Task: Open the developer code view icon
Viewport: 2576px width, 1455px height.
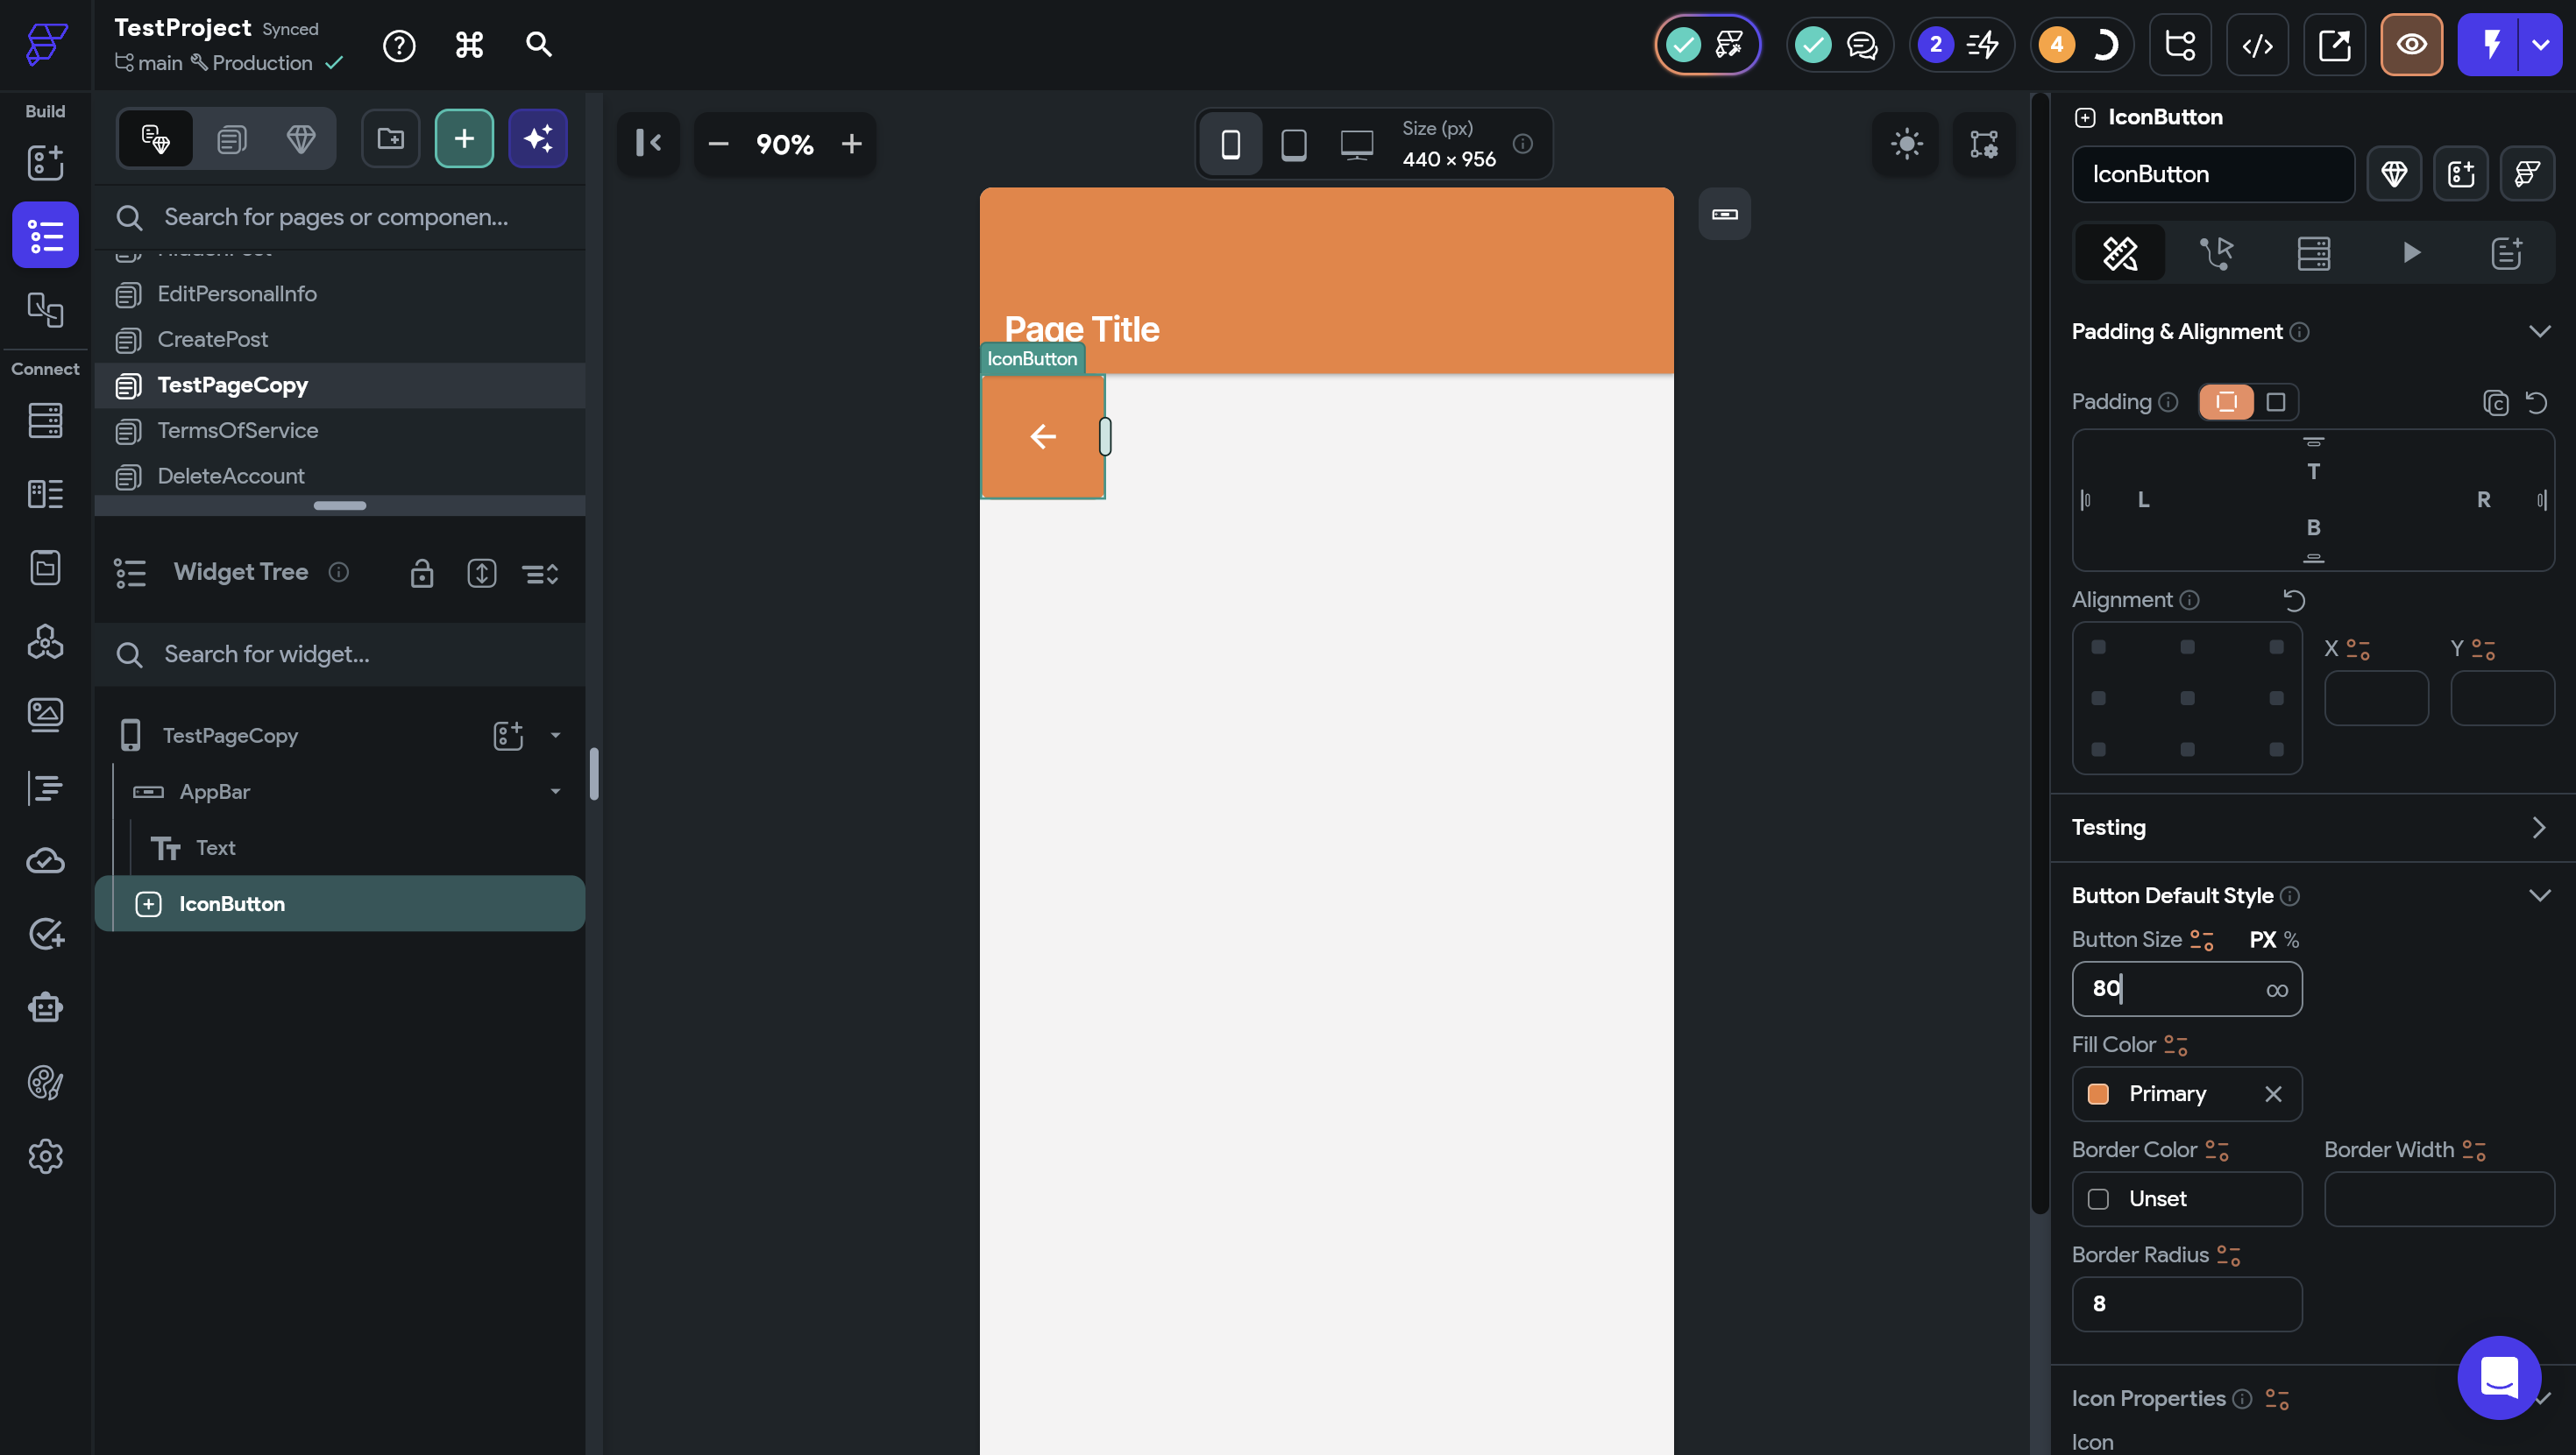Action: [x=2257, y=45]
